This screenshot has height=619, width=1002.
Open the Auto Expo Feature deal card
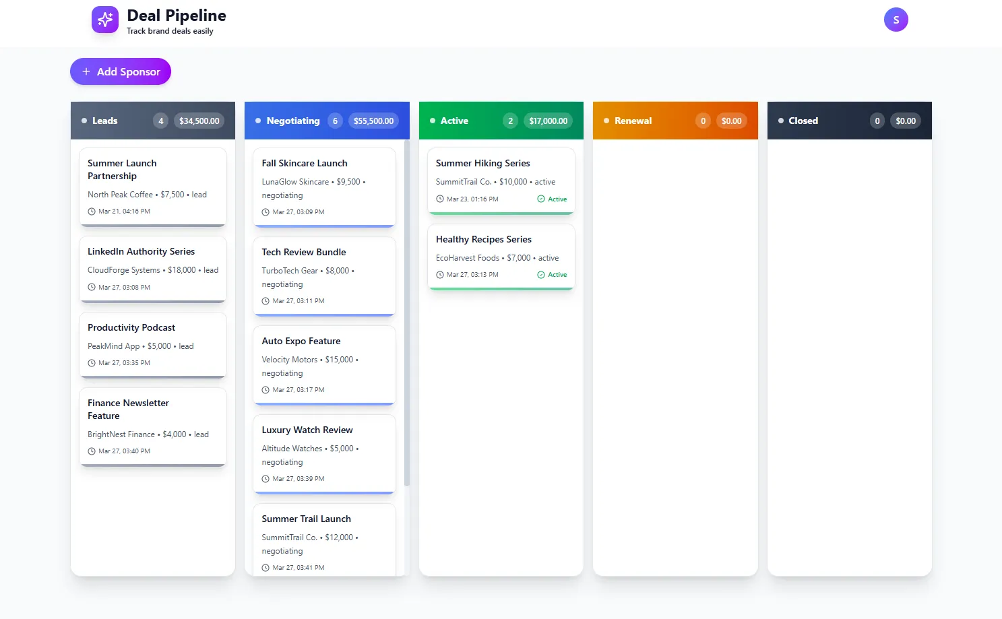pyautogui.click(x=324, y=364)
